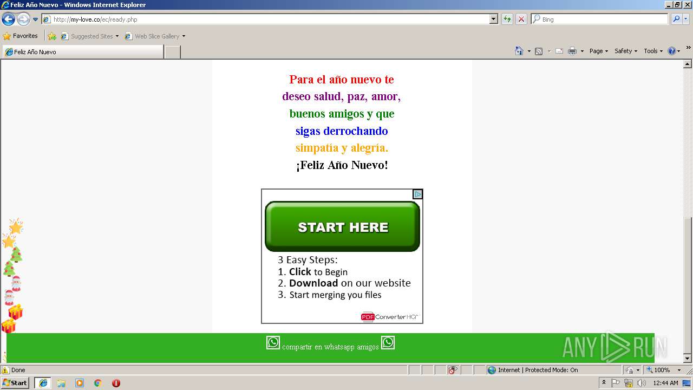The height and width of the screenshot is (390, 693).
Task: Click the Add to Favorites Bar icon
Action: 52,36
